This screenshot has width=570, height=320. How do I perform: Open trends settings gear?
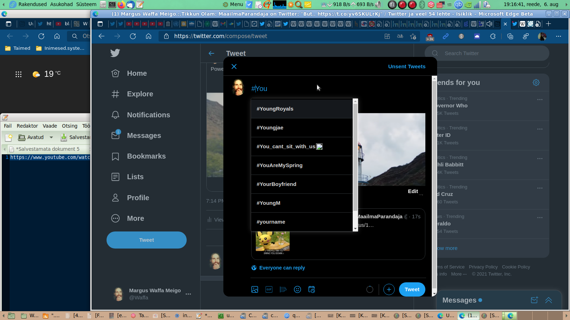pyautogui.click(x=536, y=82)
